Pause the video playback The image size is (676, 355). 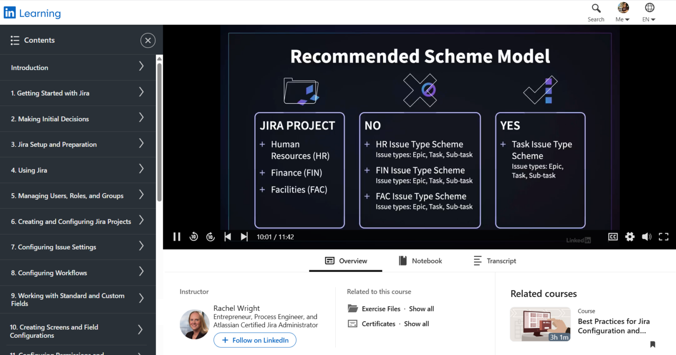click(x=176, y=237)
